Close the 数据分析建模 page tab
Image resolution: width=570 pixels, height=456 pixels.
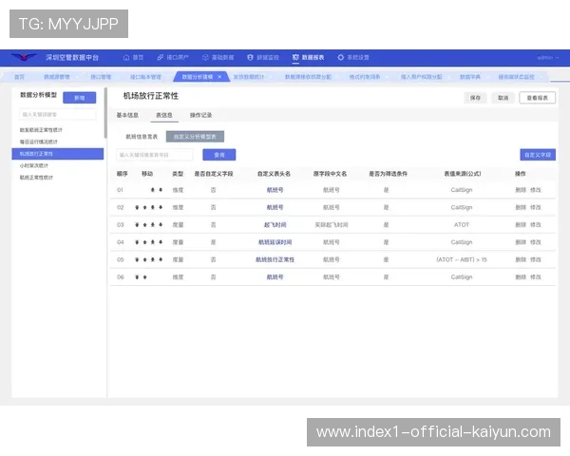(x=219, y=76)
